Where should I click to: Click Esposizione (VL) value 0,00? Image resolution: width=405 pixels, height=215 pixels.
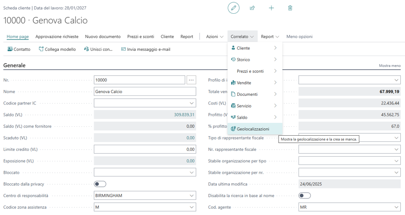click(190, 161)
